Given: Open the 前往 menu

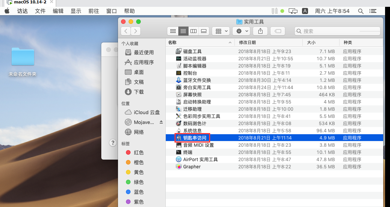Looking at the screenshot, I should 94,11.
